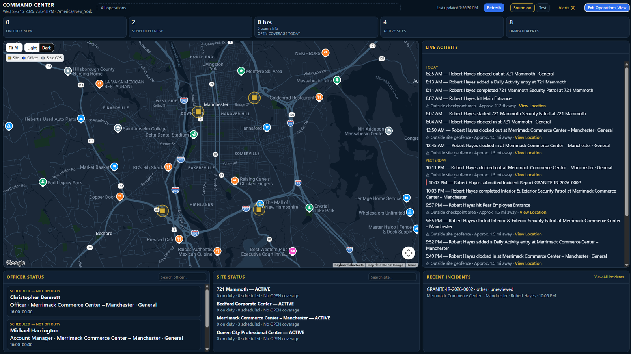The image size is (631, 354).
Task: Click the site marker north of Bedford
Action: click(x=162, y=211)
